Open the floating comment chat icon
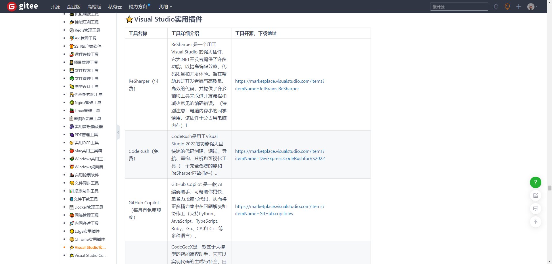The height and width of the screenshot is (264, 552). 535,209
